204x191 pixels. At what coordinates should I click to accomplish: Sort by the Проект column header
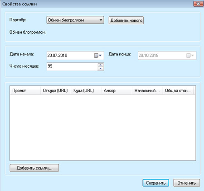pyautogui.click(x=25, y=90)
